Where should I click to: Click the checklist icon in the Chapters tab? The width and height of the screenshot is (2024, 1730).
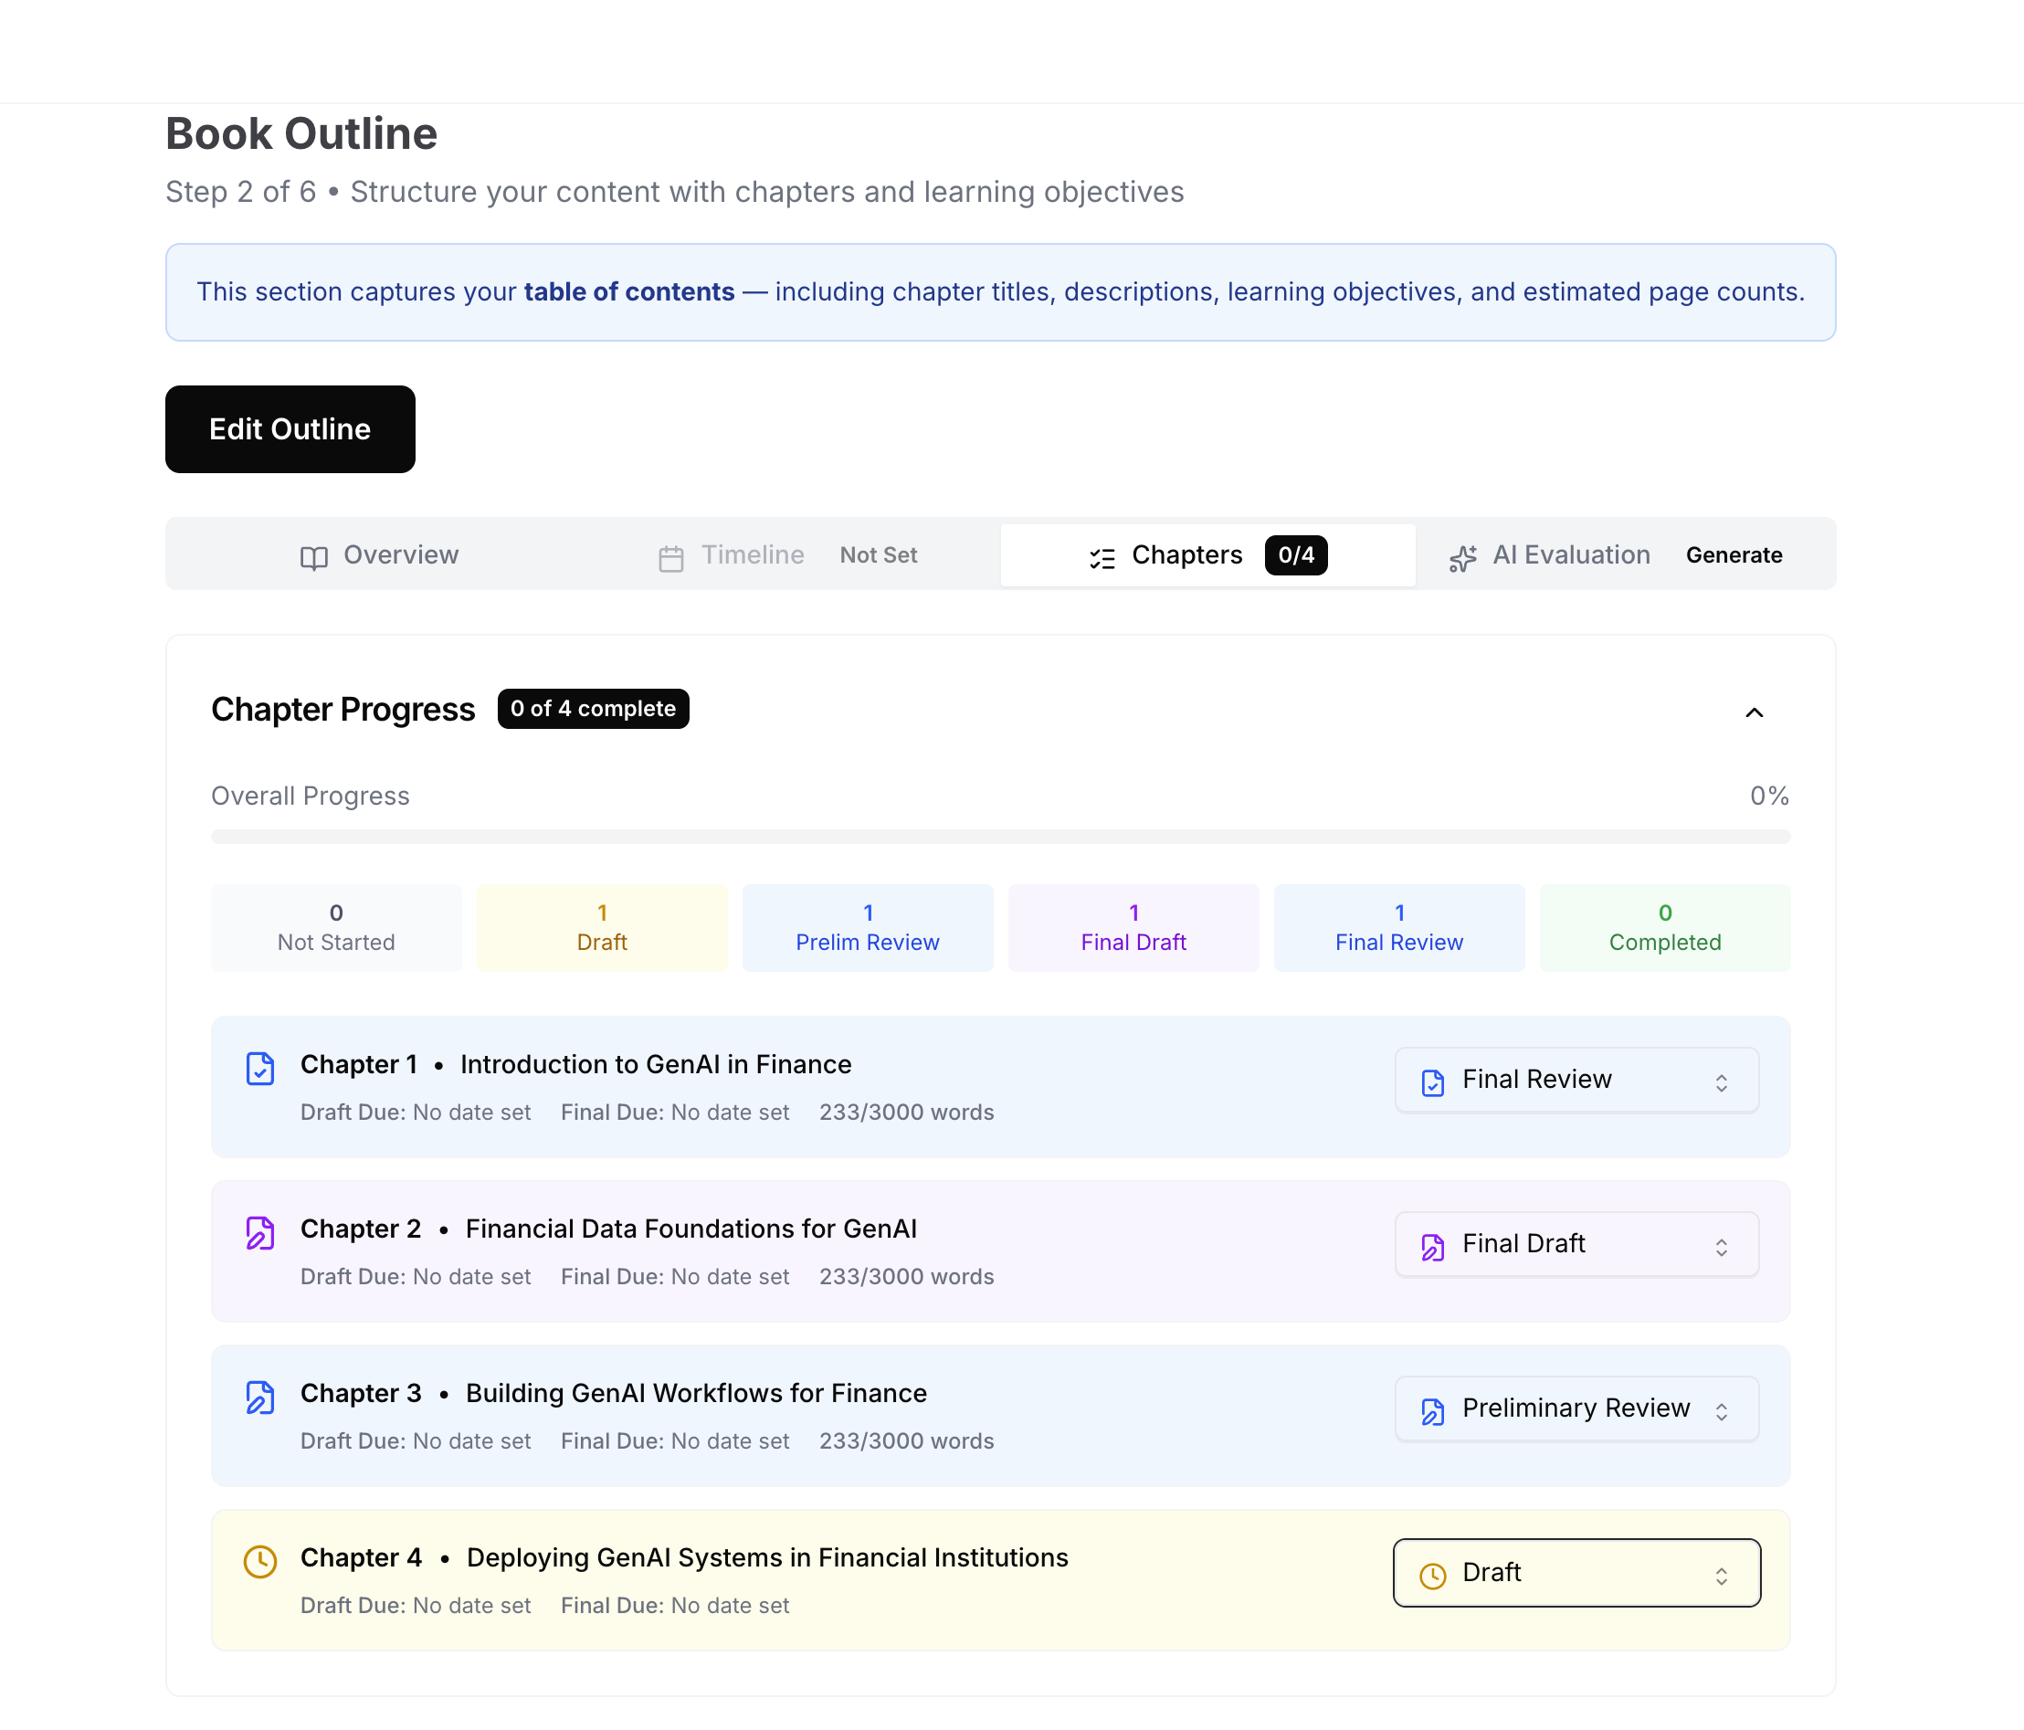[1102, 554]
